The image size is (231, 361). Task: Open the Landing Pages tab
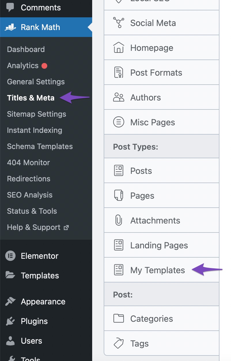[x=159, y=245]
